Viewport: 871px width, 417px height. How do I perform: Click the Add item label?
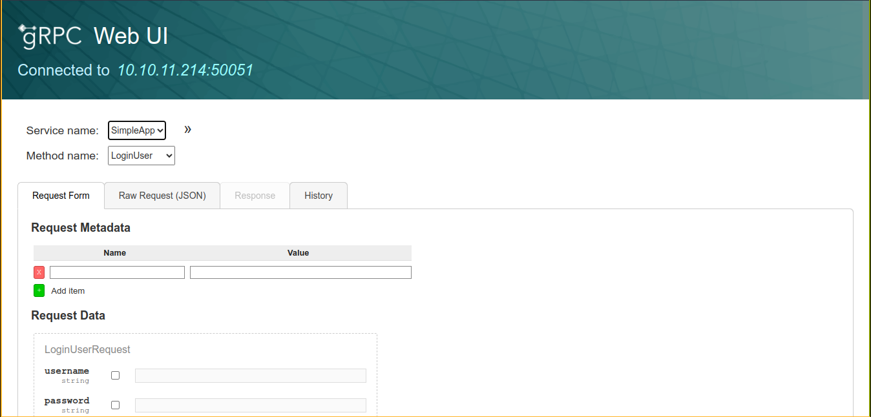pos(68,291)
